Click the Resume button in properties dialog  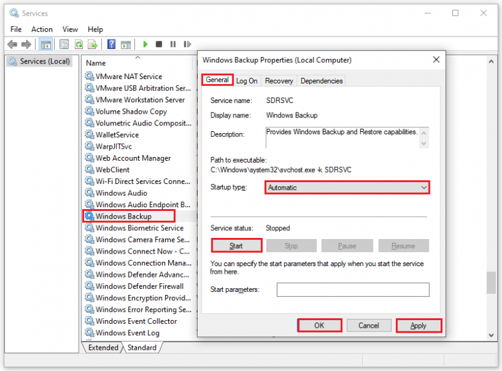(403, 245)
